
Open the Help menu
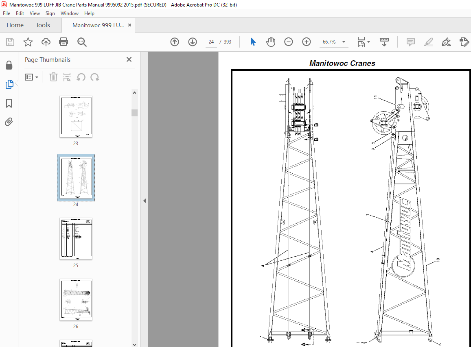89,13
